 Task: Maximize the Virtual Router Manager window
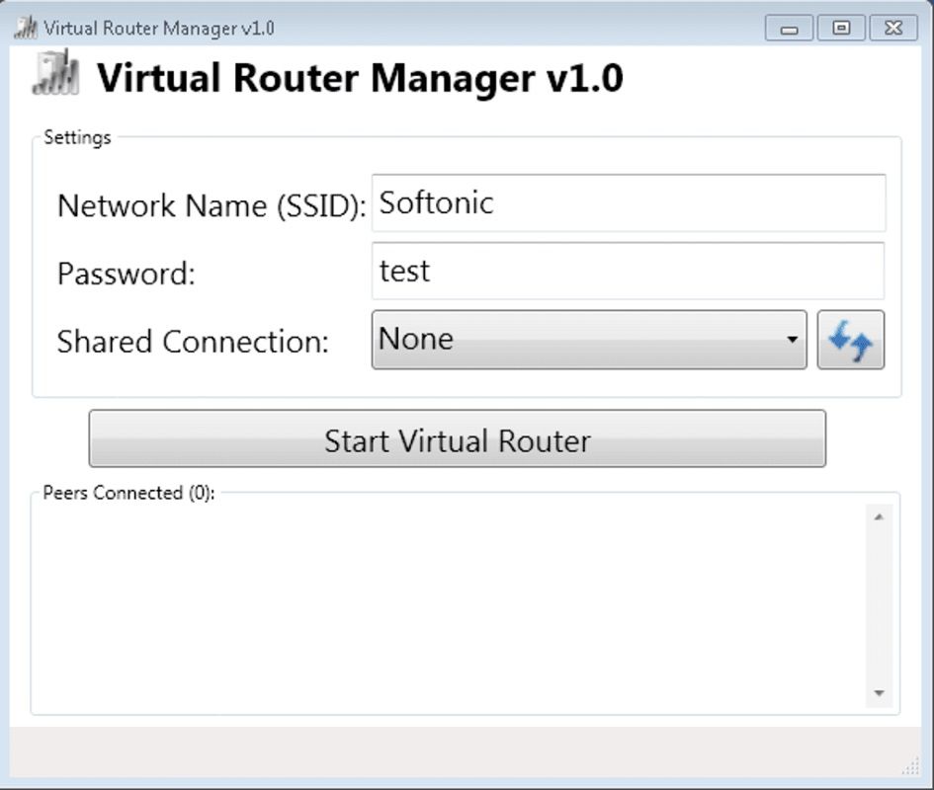coord(841,28)
